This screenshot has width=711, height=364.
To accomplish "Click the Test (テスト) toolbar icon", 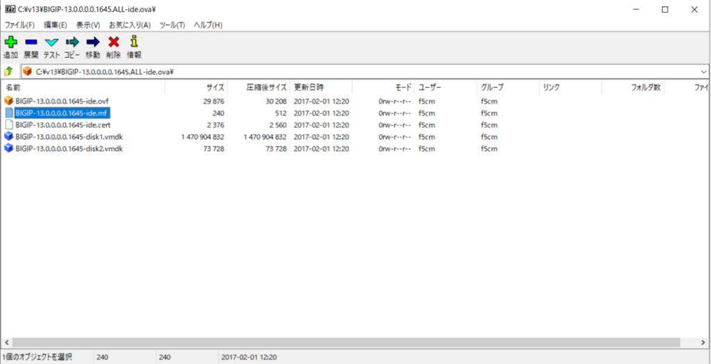I will (51, 42).
